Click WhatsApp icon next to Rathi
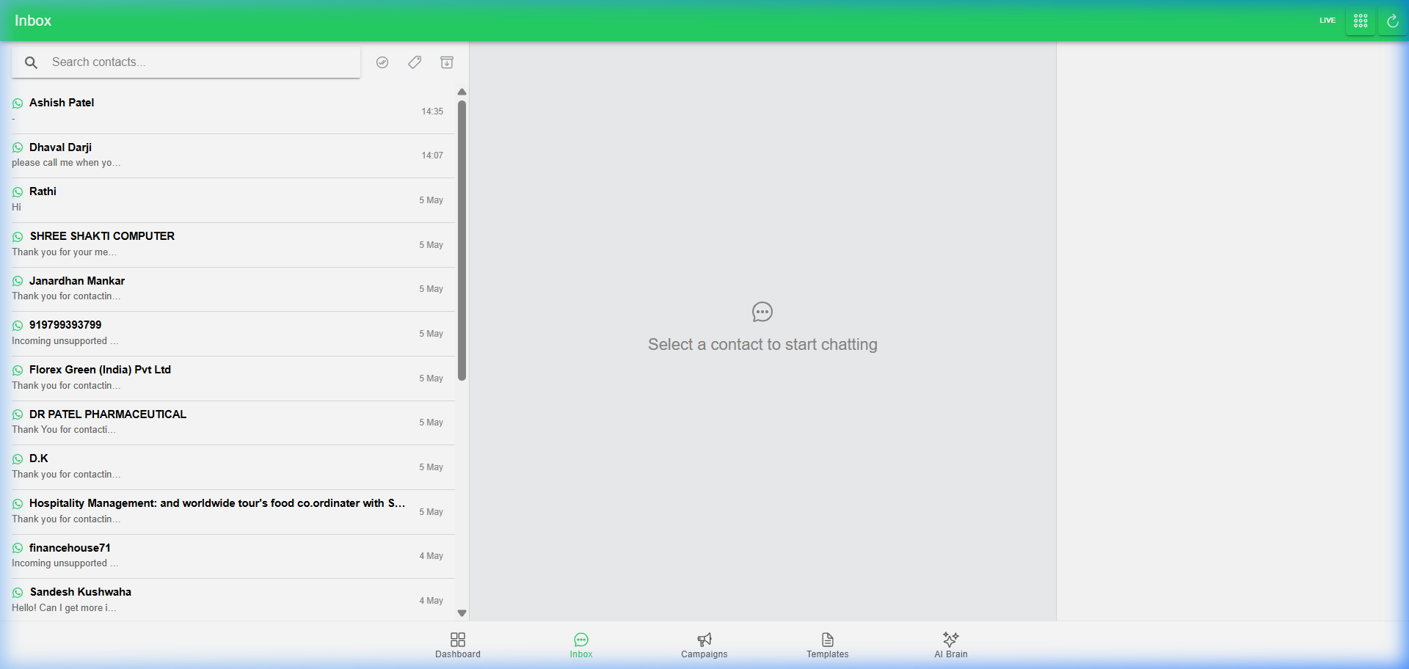Image resolution: width=1409 pixels, height=669 pixels. pos(18,192)
